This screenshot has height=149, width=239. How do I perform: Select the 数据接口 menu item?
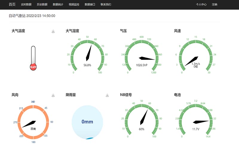click(x=90, y=4)
